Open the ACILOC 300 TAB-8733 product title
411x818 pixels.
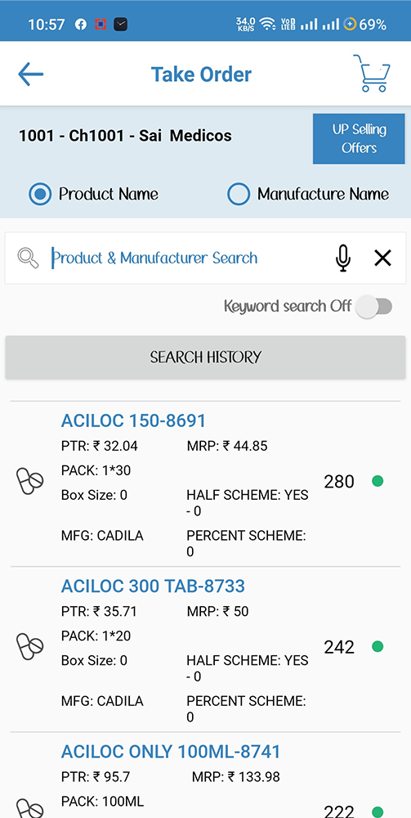pos(153,586)
